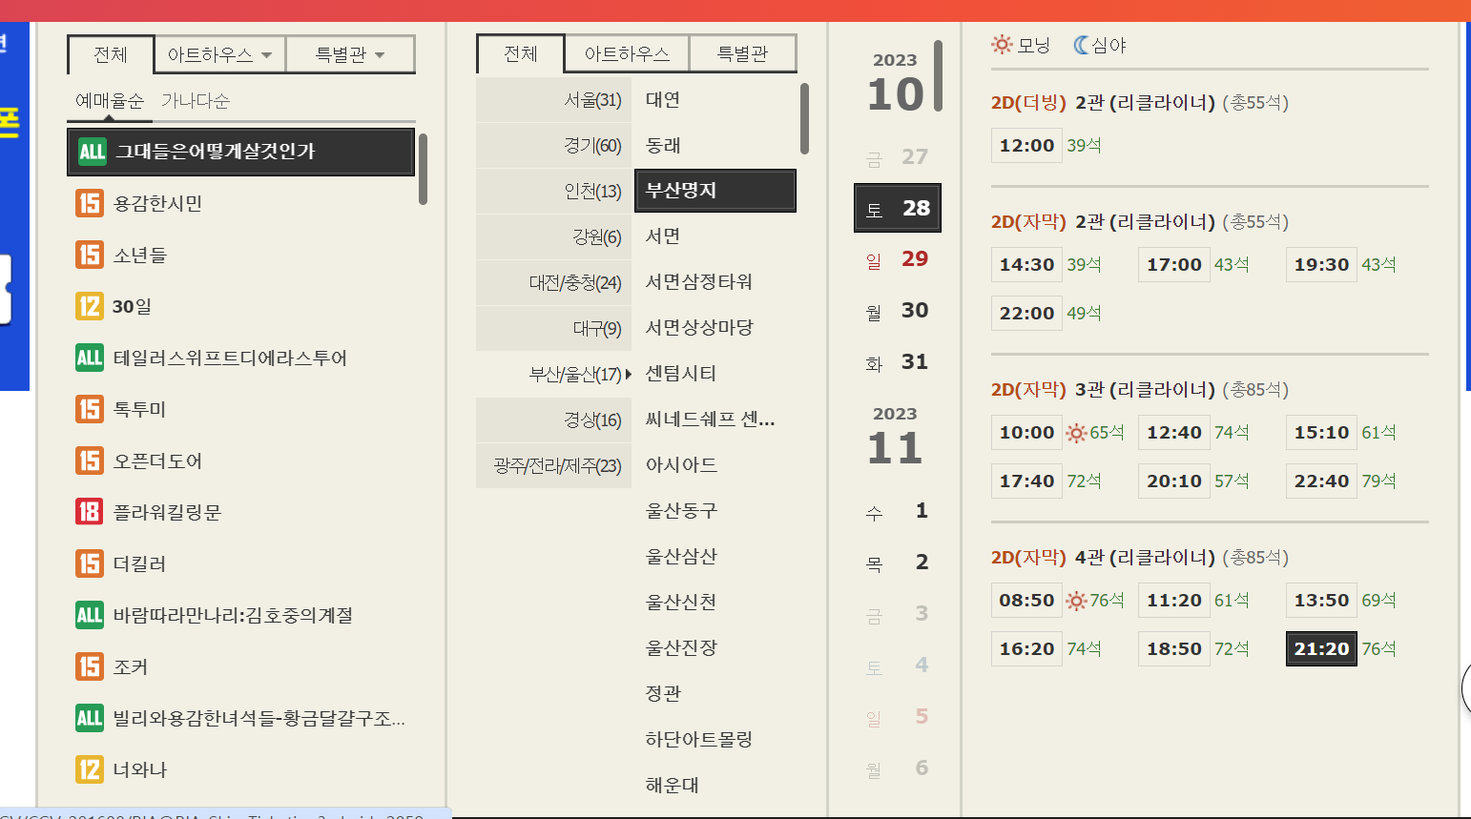
Task: Pick the 17:40 showtime in 3관
Action: [1026, 481]
